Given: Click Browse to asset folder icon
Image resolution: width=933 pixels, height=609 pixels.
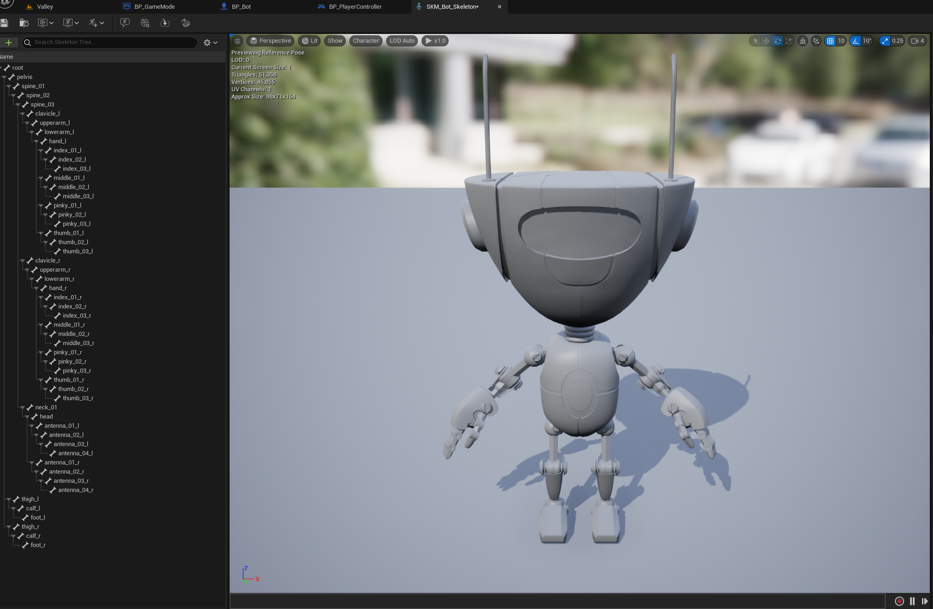Looking at the screenshot, I should pos(24,23).
